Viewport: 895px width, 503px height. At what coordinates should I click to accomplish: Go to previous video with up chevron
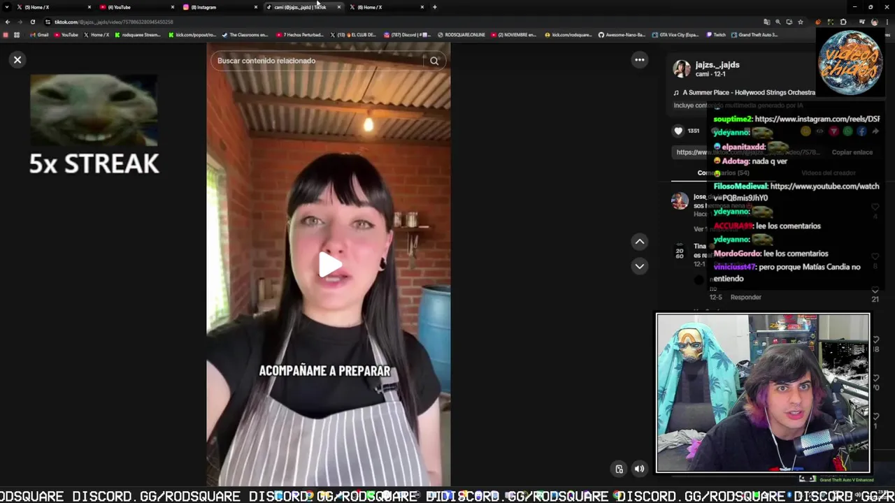click(x=639, y=242)
